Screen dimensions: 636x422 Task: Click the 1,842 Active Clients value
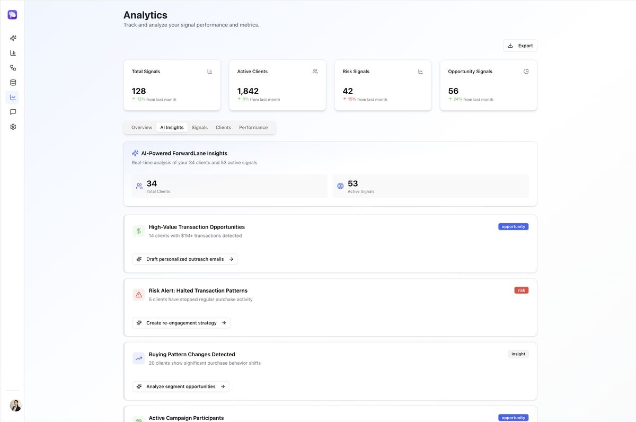[248, 91]
